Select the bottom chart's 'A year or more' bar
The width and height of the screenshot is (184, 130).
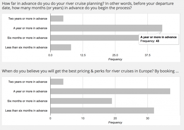110,91
